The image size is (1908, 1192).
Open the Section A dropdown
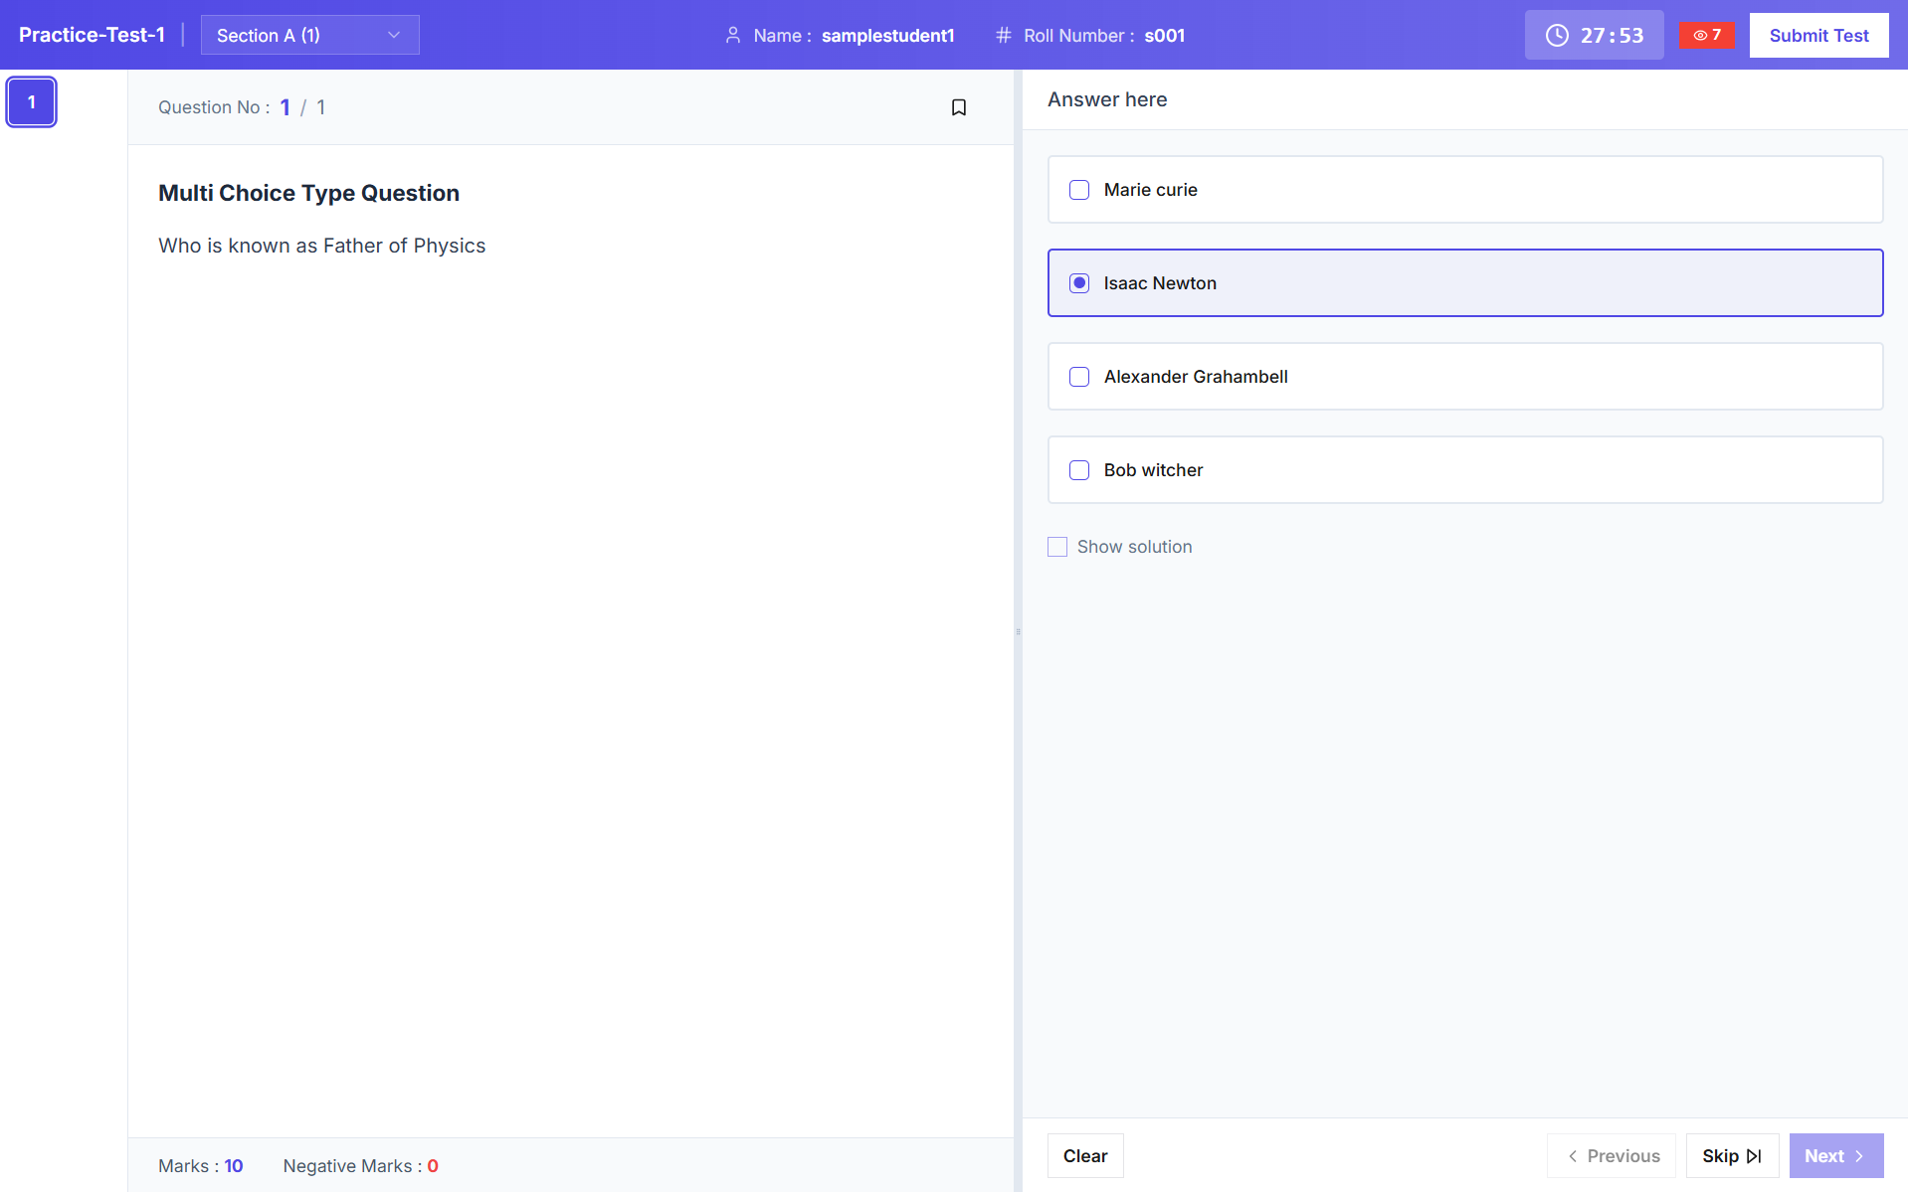tap(309, 35)
